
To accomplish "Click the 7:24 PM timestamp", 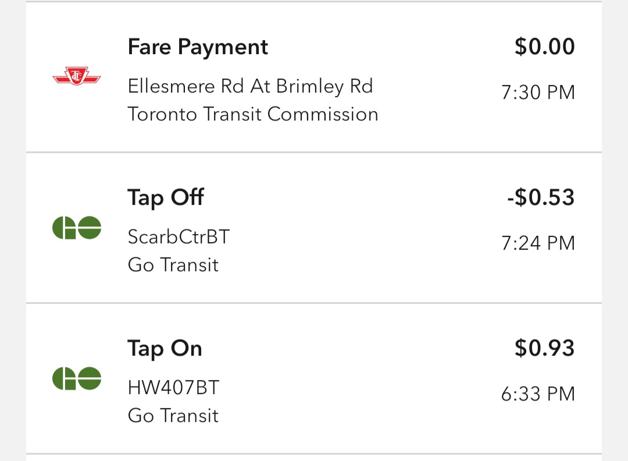I will click(x=538, y=243).
